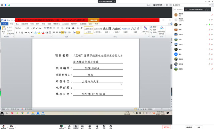Open the SimSun font name dropdown
This screenshot has height=129, width=214.
(x=21, y=28)
